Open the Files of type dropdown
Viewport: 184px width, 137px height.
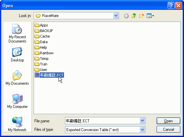[142, 130]
